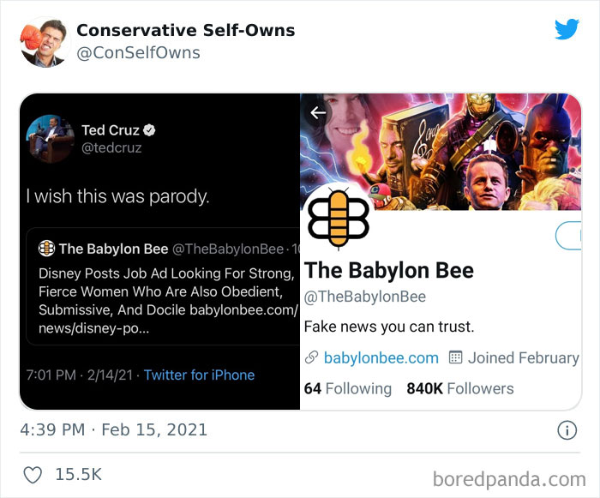Screen dimensions: 600x498
Task: Click the Conservative Self-Owns display name
Action: click(x=185, y=30)
